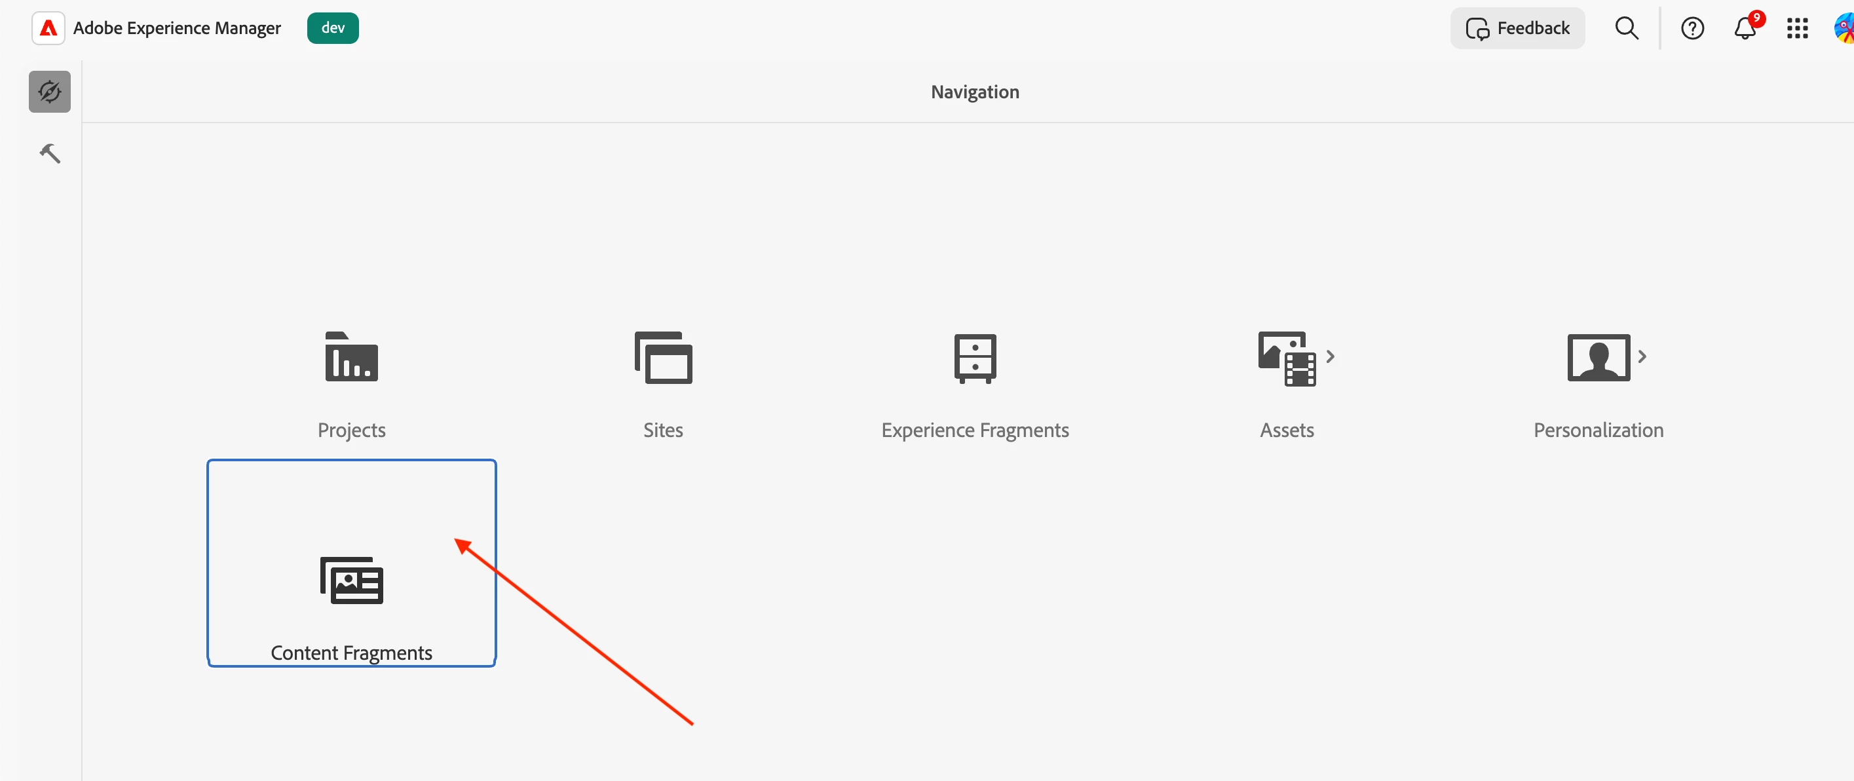Open the help question mark icon
Viewport: 1854px width, 781px height.
[1692, 28]
